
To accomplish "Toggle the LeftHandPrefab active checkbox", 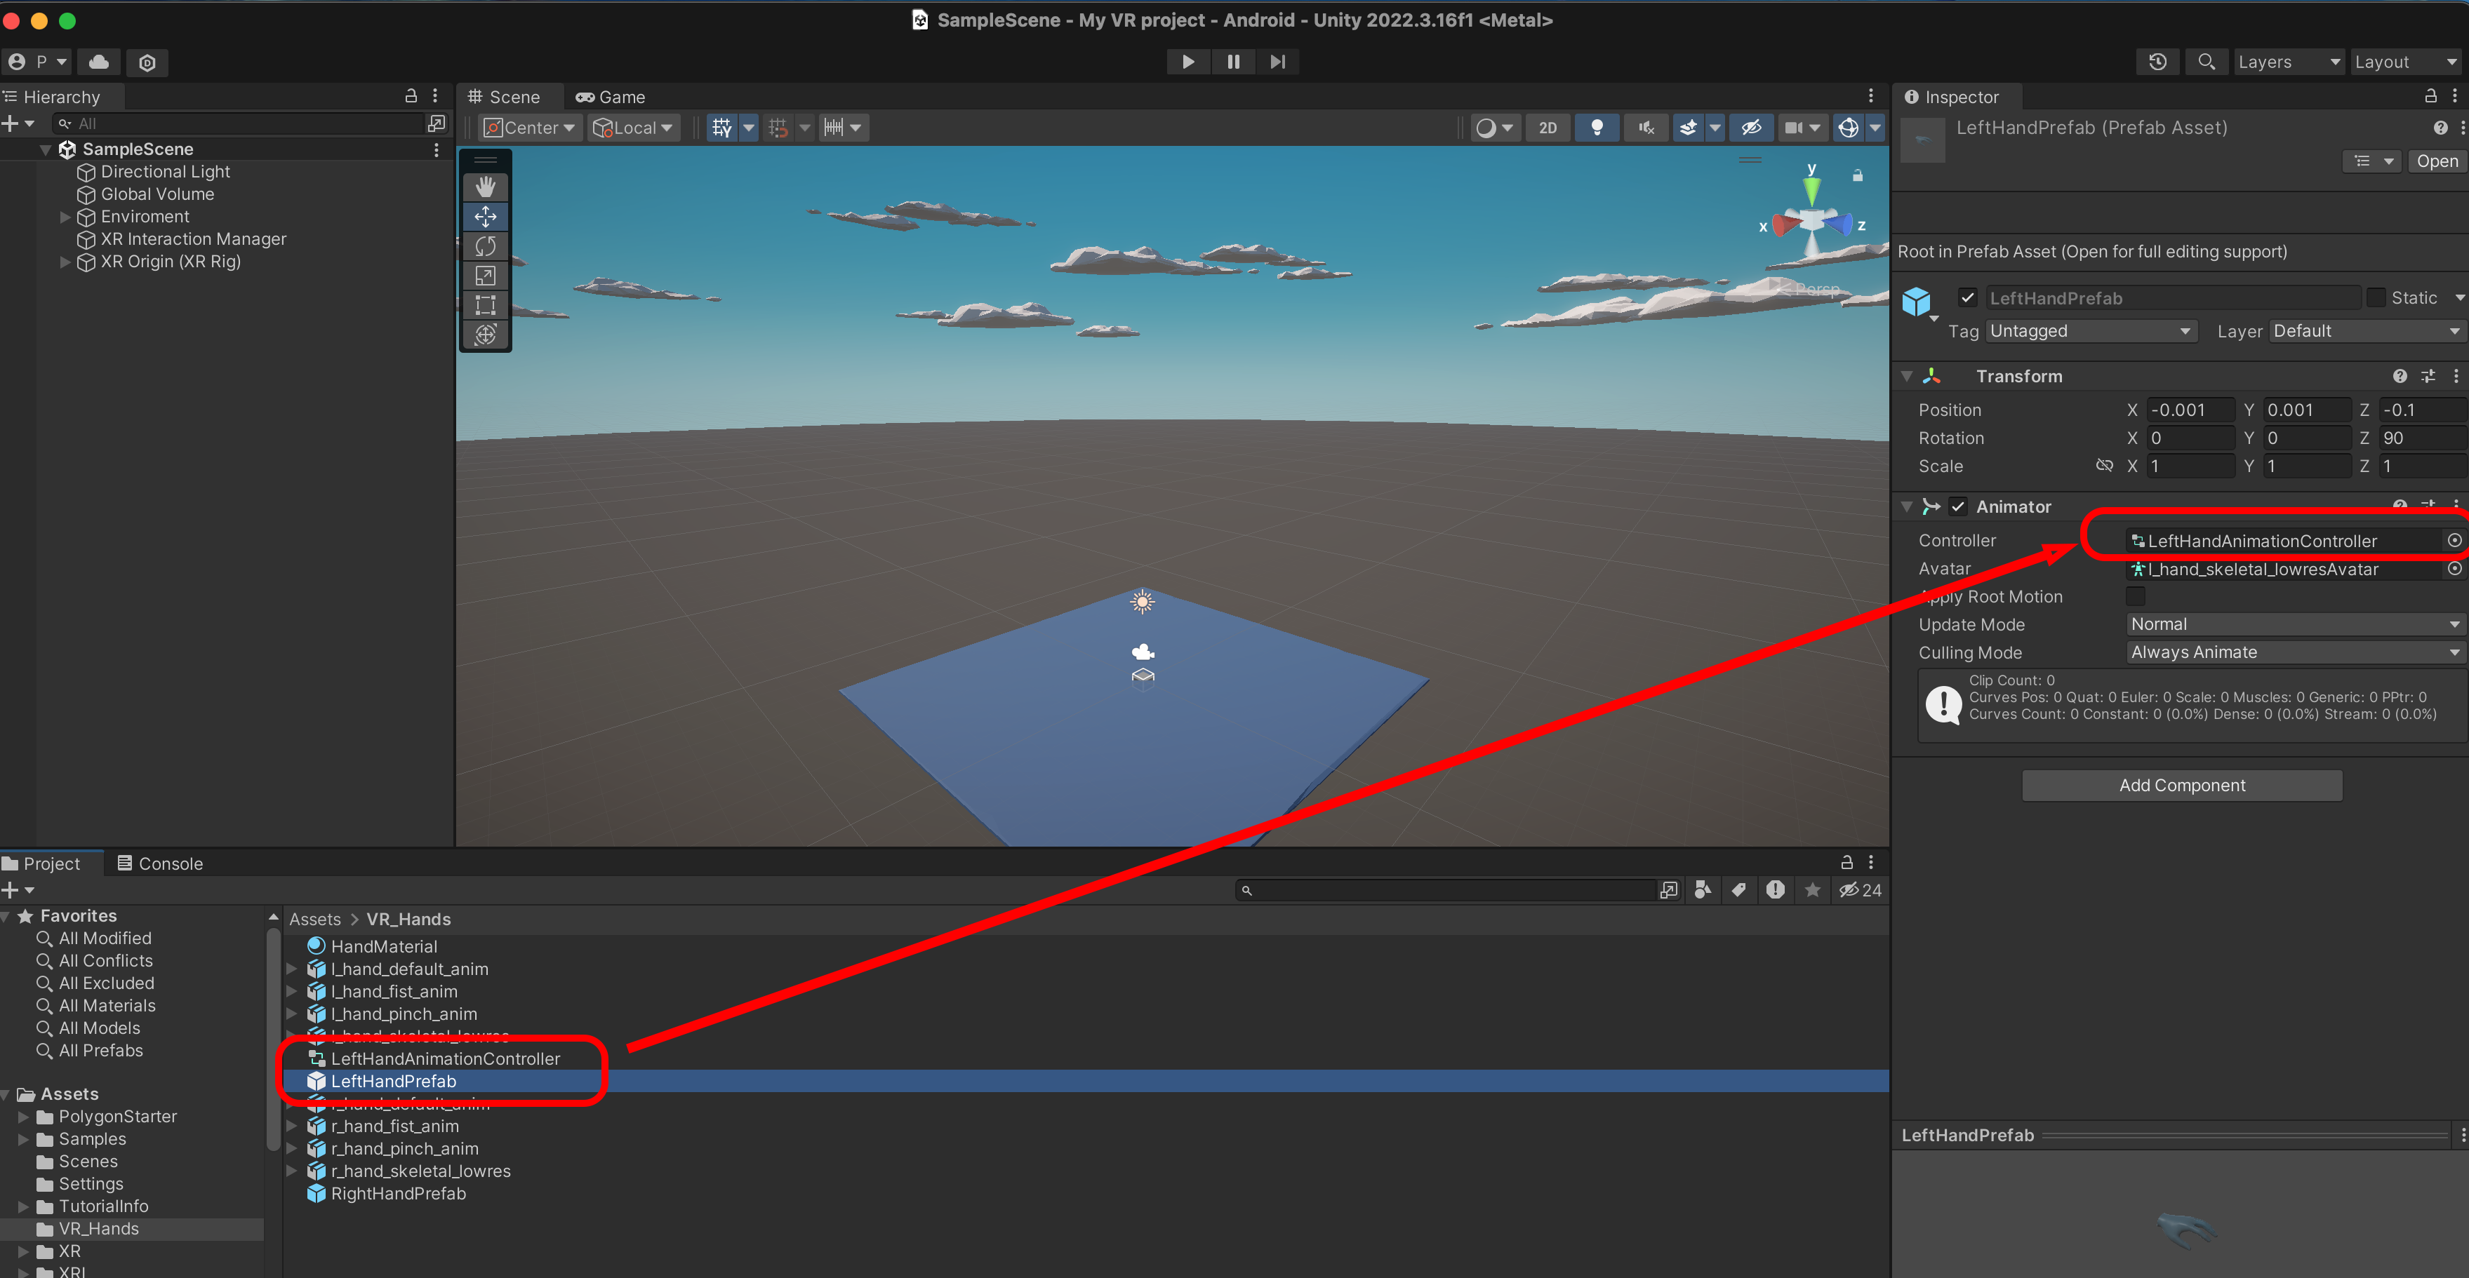I will pyautogui.click(x=1968, y=298).
